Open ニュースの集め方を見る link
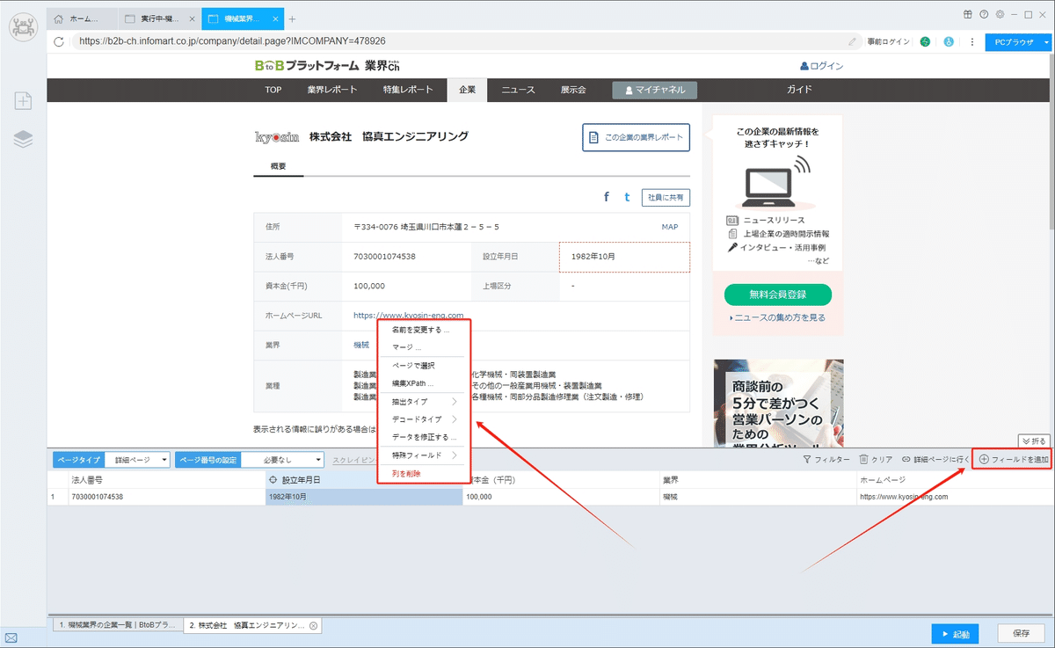This screenshot has width=1055, height=648. click(x=777, y=318)
